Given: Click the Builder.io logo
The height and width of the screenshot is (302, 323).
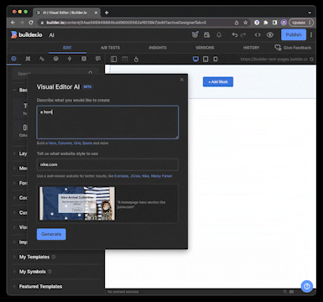Looking at the screenshot, I should tap(26, 34).
